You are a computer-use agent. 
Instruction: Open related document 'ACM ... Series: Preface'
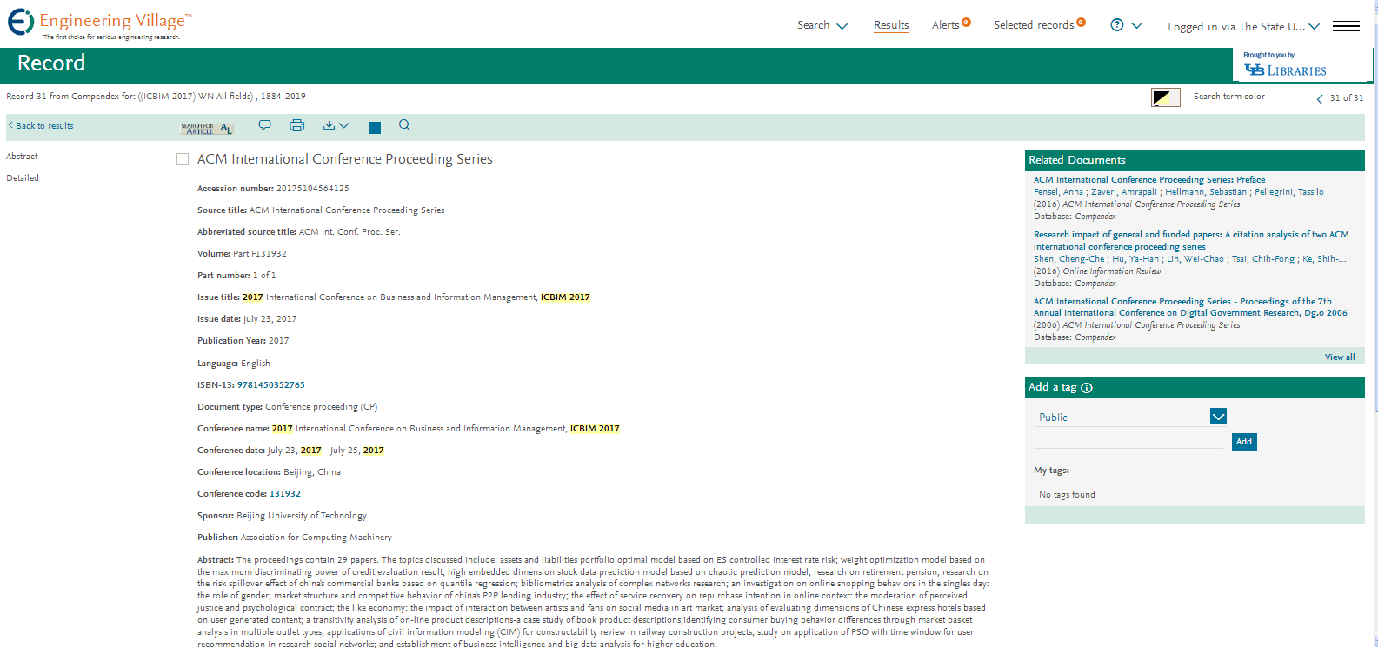(x=1149, y=180)
